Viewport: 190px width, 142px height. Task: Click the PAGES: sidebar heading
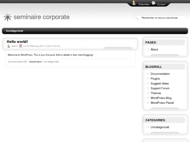[x=151, y=42]
